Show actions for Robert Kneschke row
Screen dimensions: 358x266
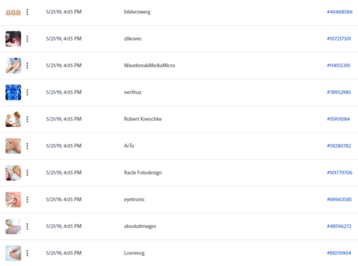[27, 119]
